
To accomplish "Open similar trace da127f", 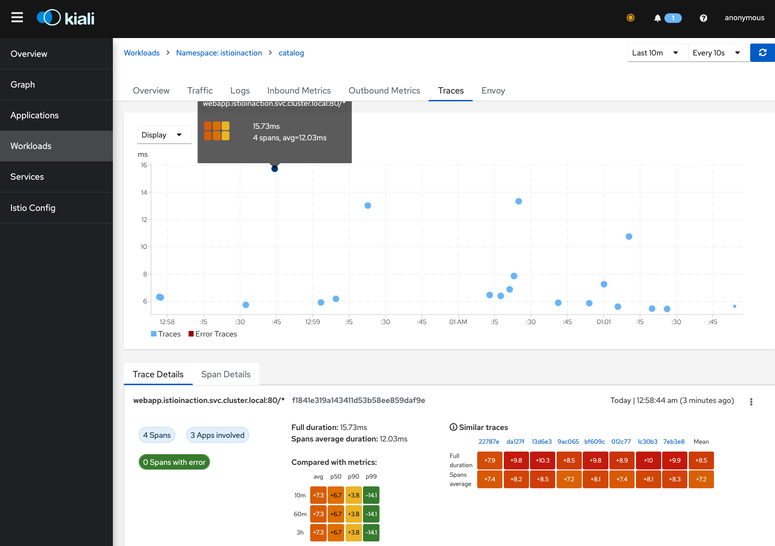I will pos(515,441).
